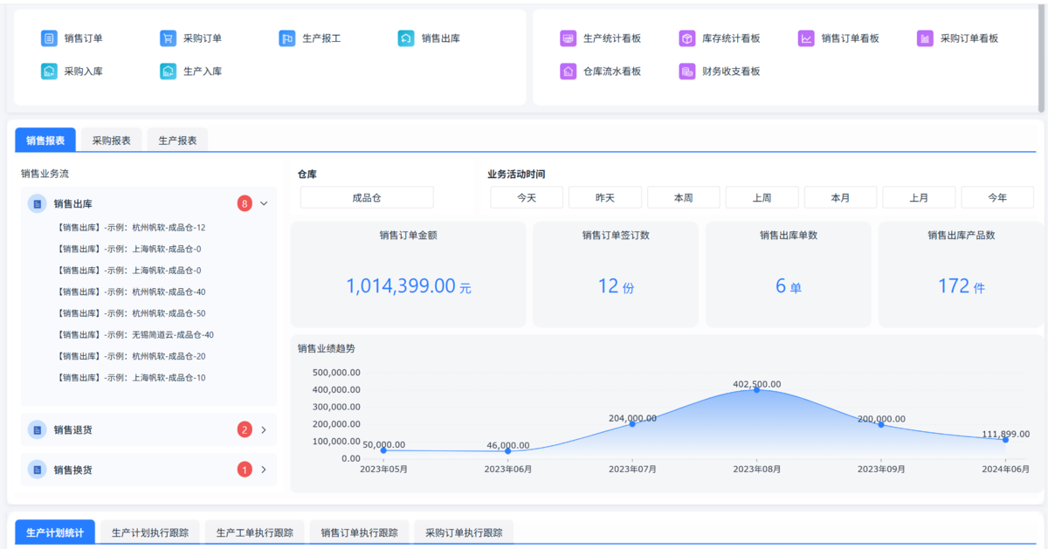Image resolution: width=1048 pixels, height=549 pixels.
Task: Open the 无锡简道云-成品仓-40 outbound entry
Action: (x=135, y=335)
